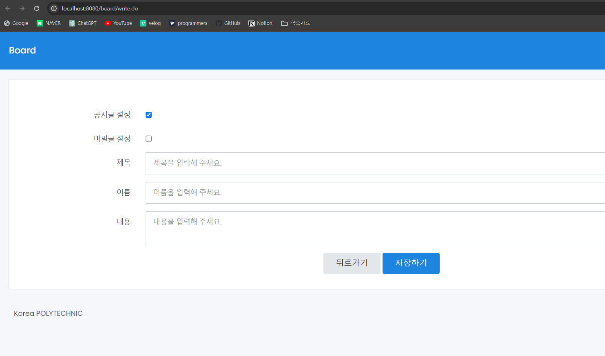This screenshot has height=356, width=605.
Task: Open the YouTube bookmark
Action: 118,23
